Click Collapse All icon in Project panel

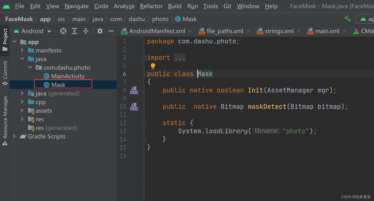click(x=86, y=31)
